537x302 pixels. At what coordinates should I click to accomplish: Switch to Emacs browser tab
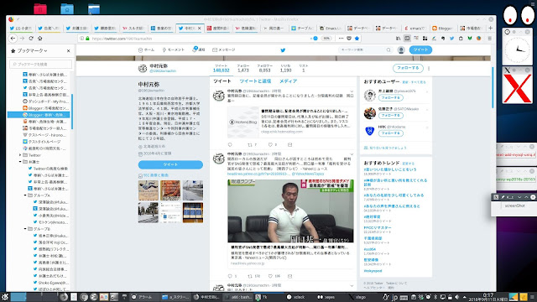coord(331,28)
